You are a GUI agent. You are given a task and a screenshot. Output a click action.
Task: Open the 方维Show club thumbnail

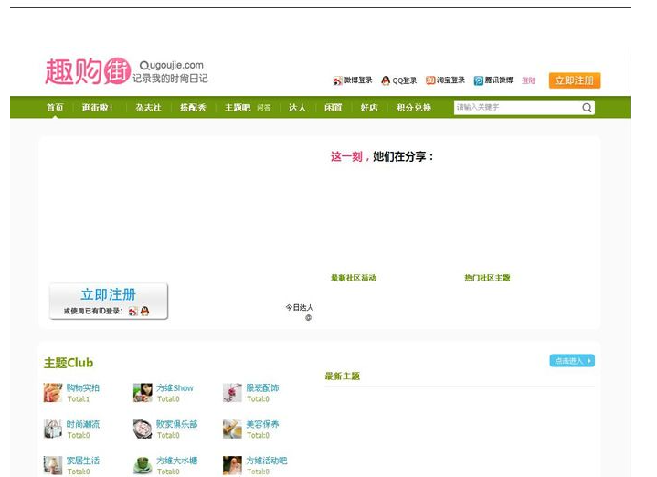143,393
